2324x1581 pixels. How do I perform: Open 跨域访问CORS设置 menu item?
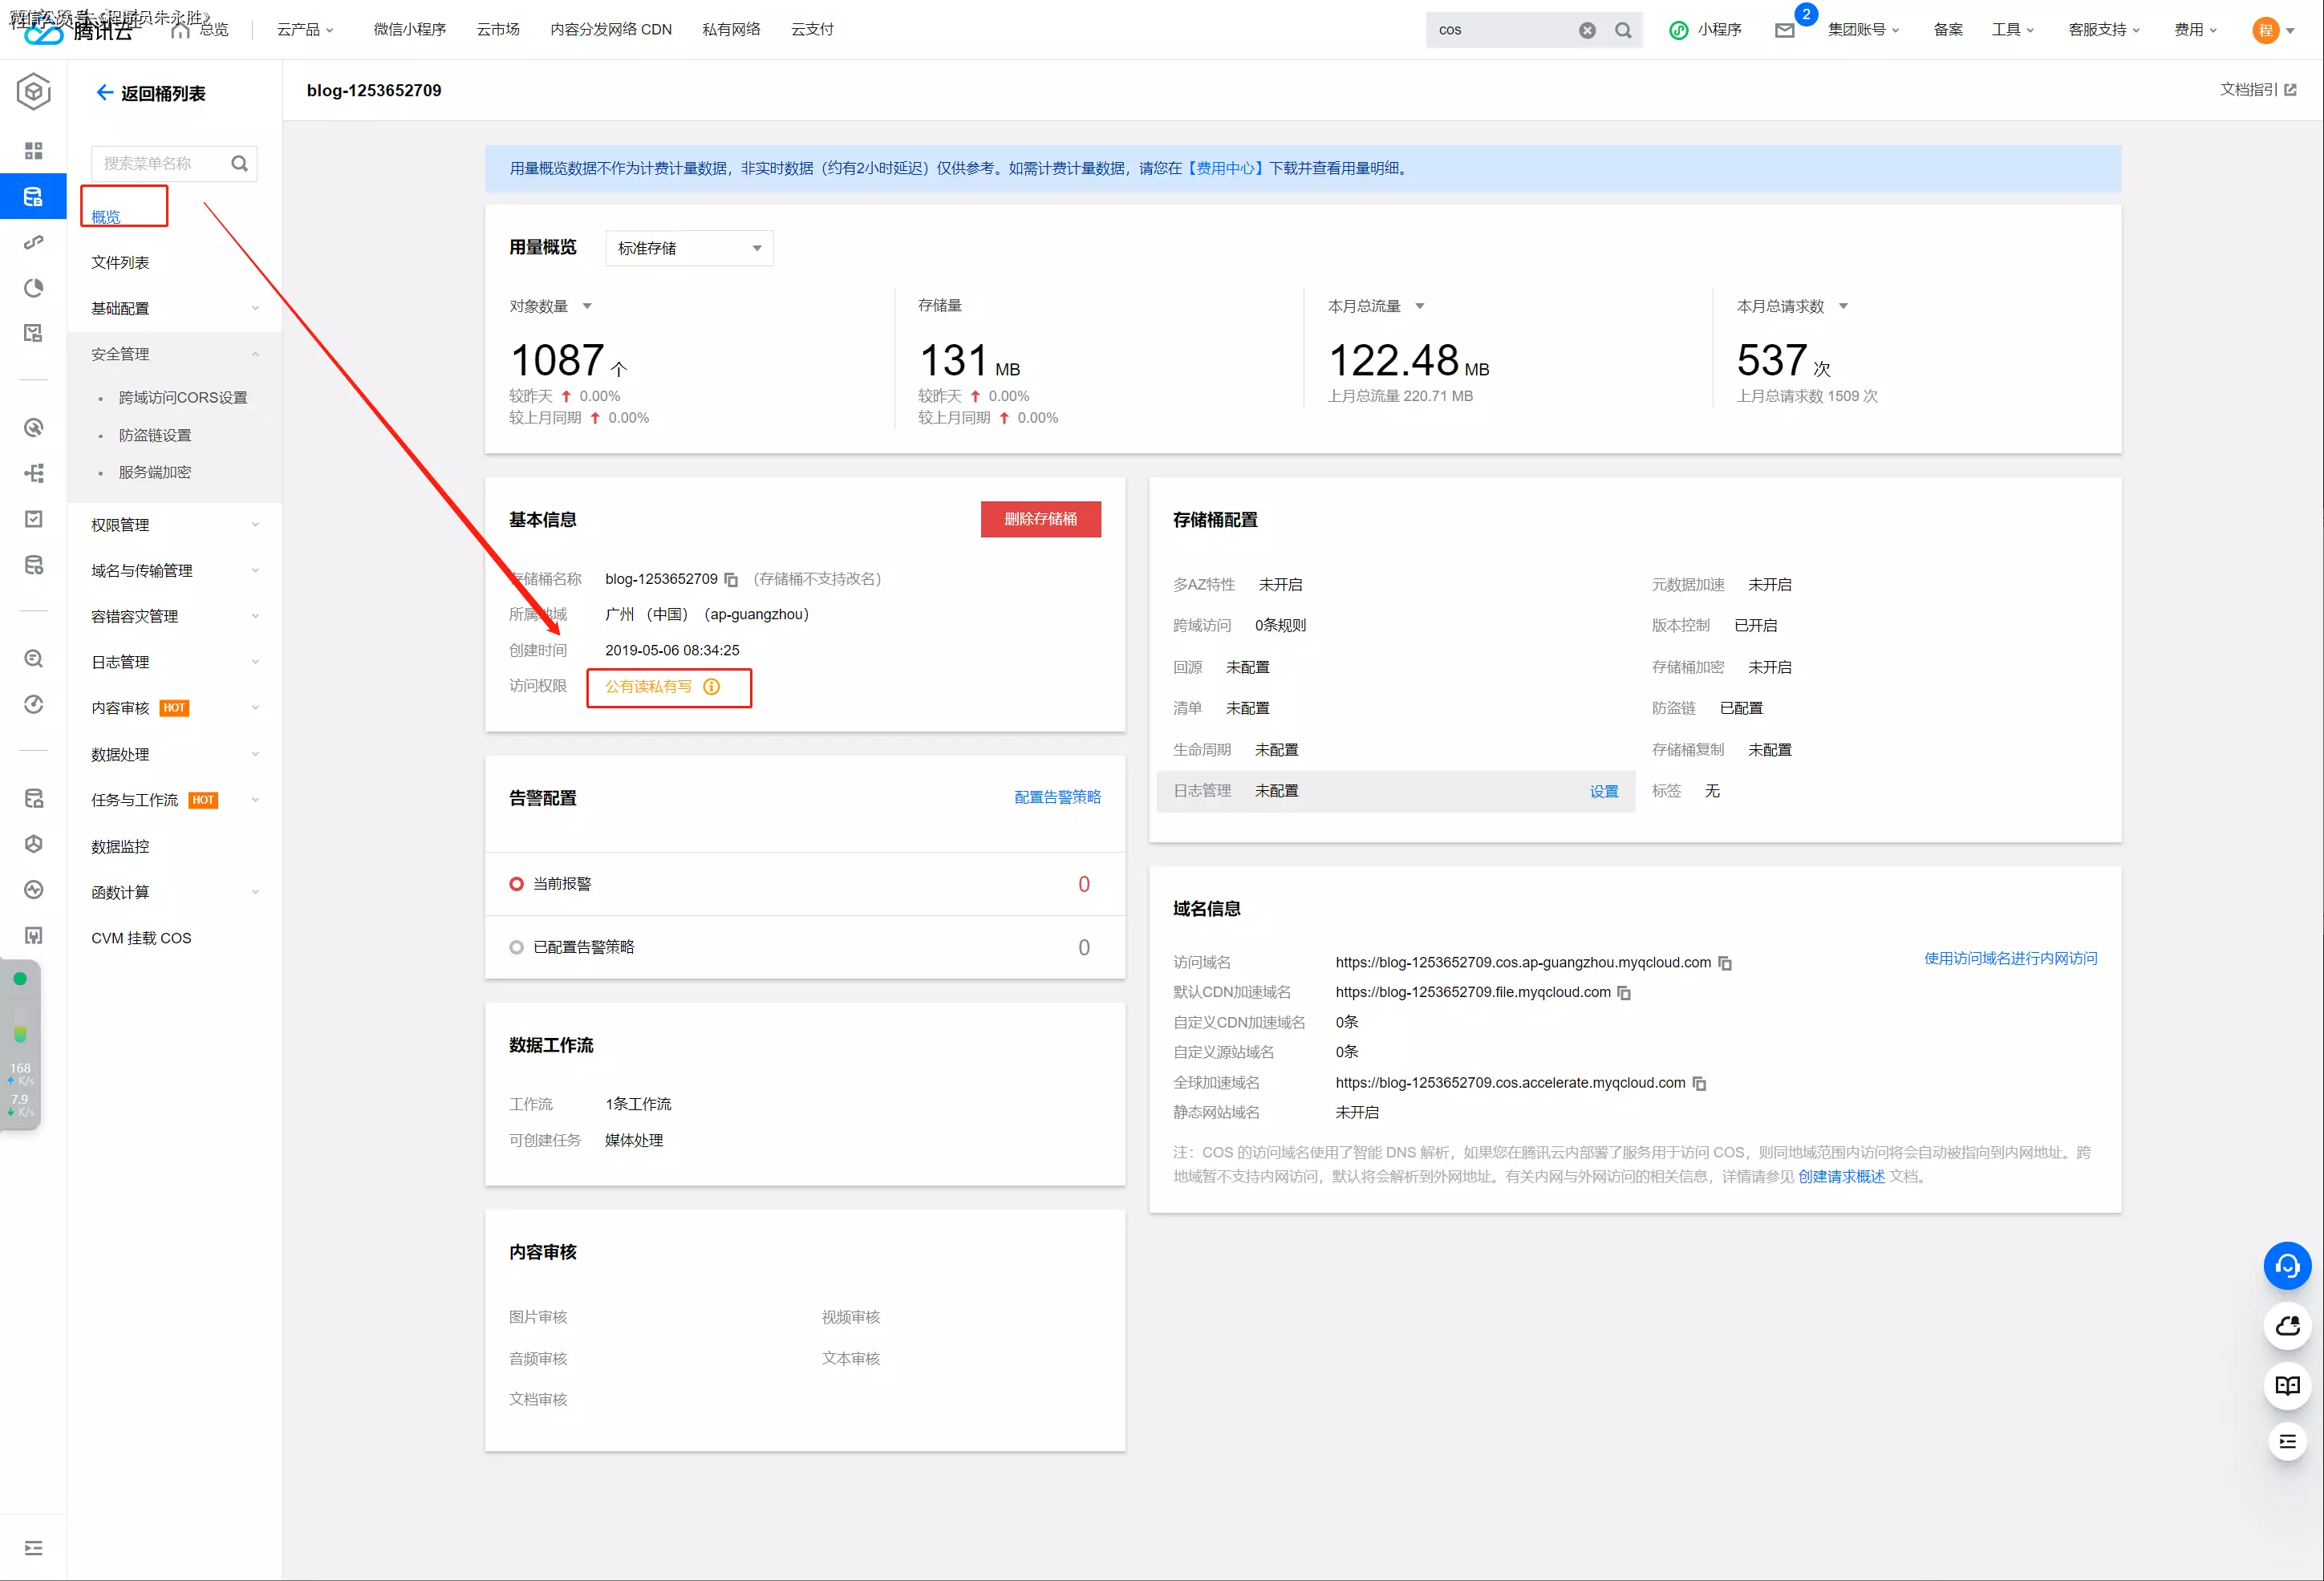click(x=182, y=398)
